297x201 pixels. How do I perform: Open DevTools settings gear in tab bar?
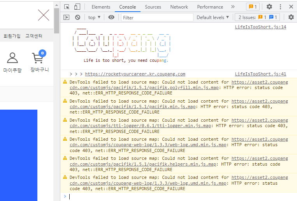(x=269, y=7)
